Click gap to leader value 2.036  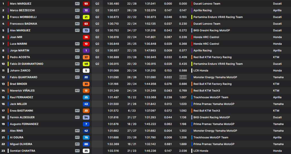[x=183, y=151]
